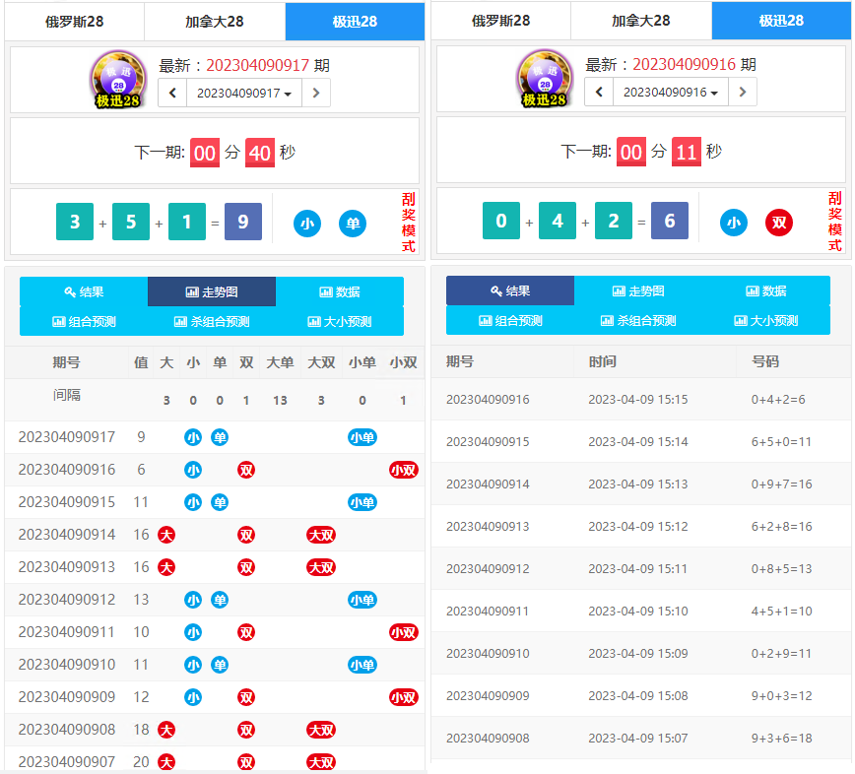Click number 0+9+7=16 in results
The height and width of the screenshot is (774, 855).
pyautogui.click(x=781, y=484)
